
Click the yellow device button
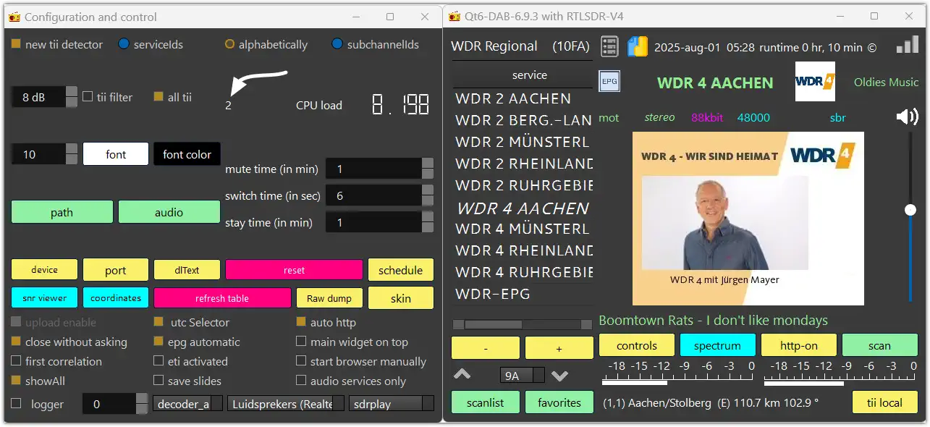[x=45, y=269]
